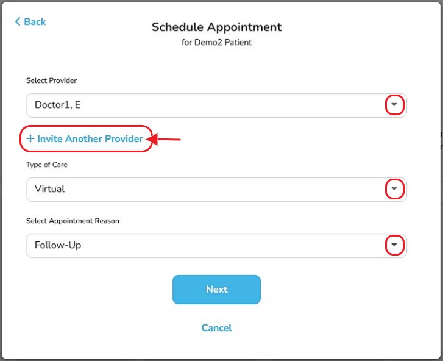Viewport: 443px width, 361px height.
Task: Expand the Select Provider dropdown arrow
Action: coord(395,105)
